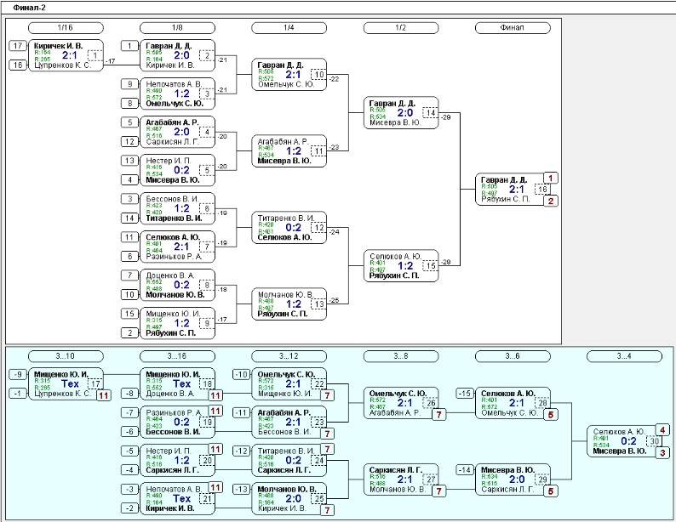Click place box 1 beside Гавран Д. Д. in final

[x=551, y=179]
